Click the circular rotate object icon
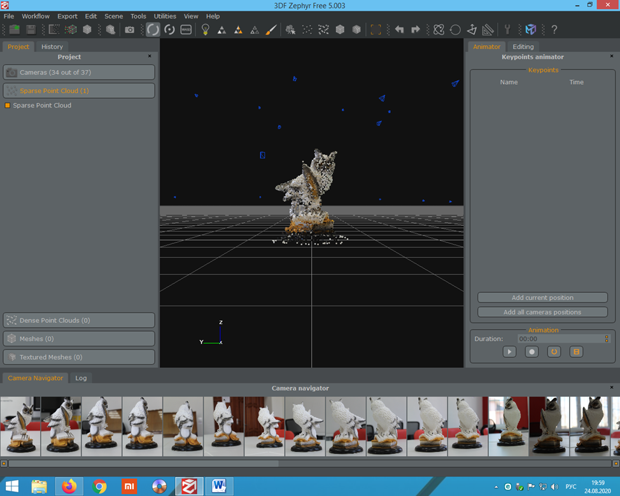Viewport: 620px width, 496px height. pos(455,30)
